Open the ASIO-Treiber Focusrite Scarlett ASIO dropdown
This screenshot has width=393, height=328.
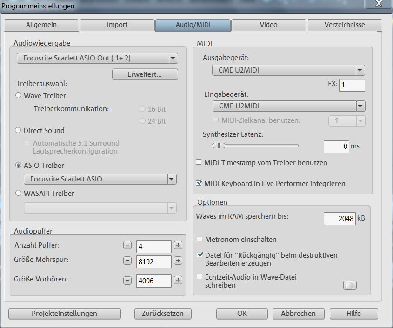tap(172, 179)
